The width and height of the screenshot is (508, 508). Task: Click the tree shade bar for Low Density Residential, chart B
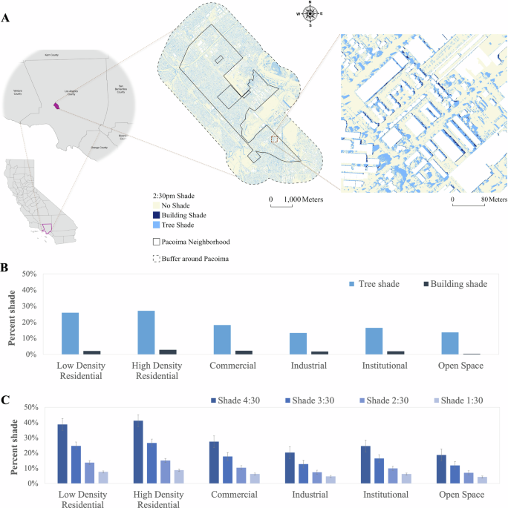70,334
